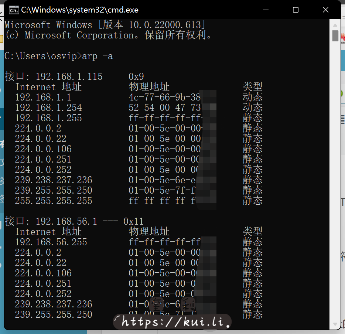Click the cmd.exe icon in the title bar
The width and height of the screenshot is (345, 334).
[14, 10]
